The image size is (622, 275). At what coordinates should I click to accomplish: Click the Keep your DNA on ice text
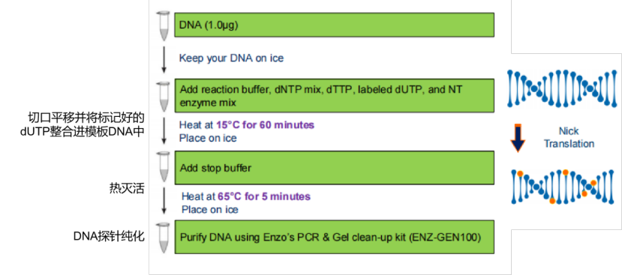[x=231, y=58]
